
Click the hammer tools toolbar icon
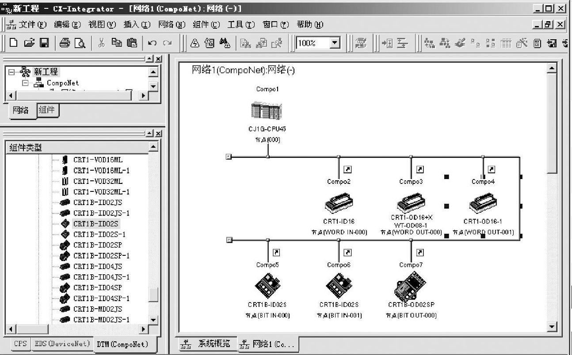[x=522, y=43]
